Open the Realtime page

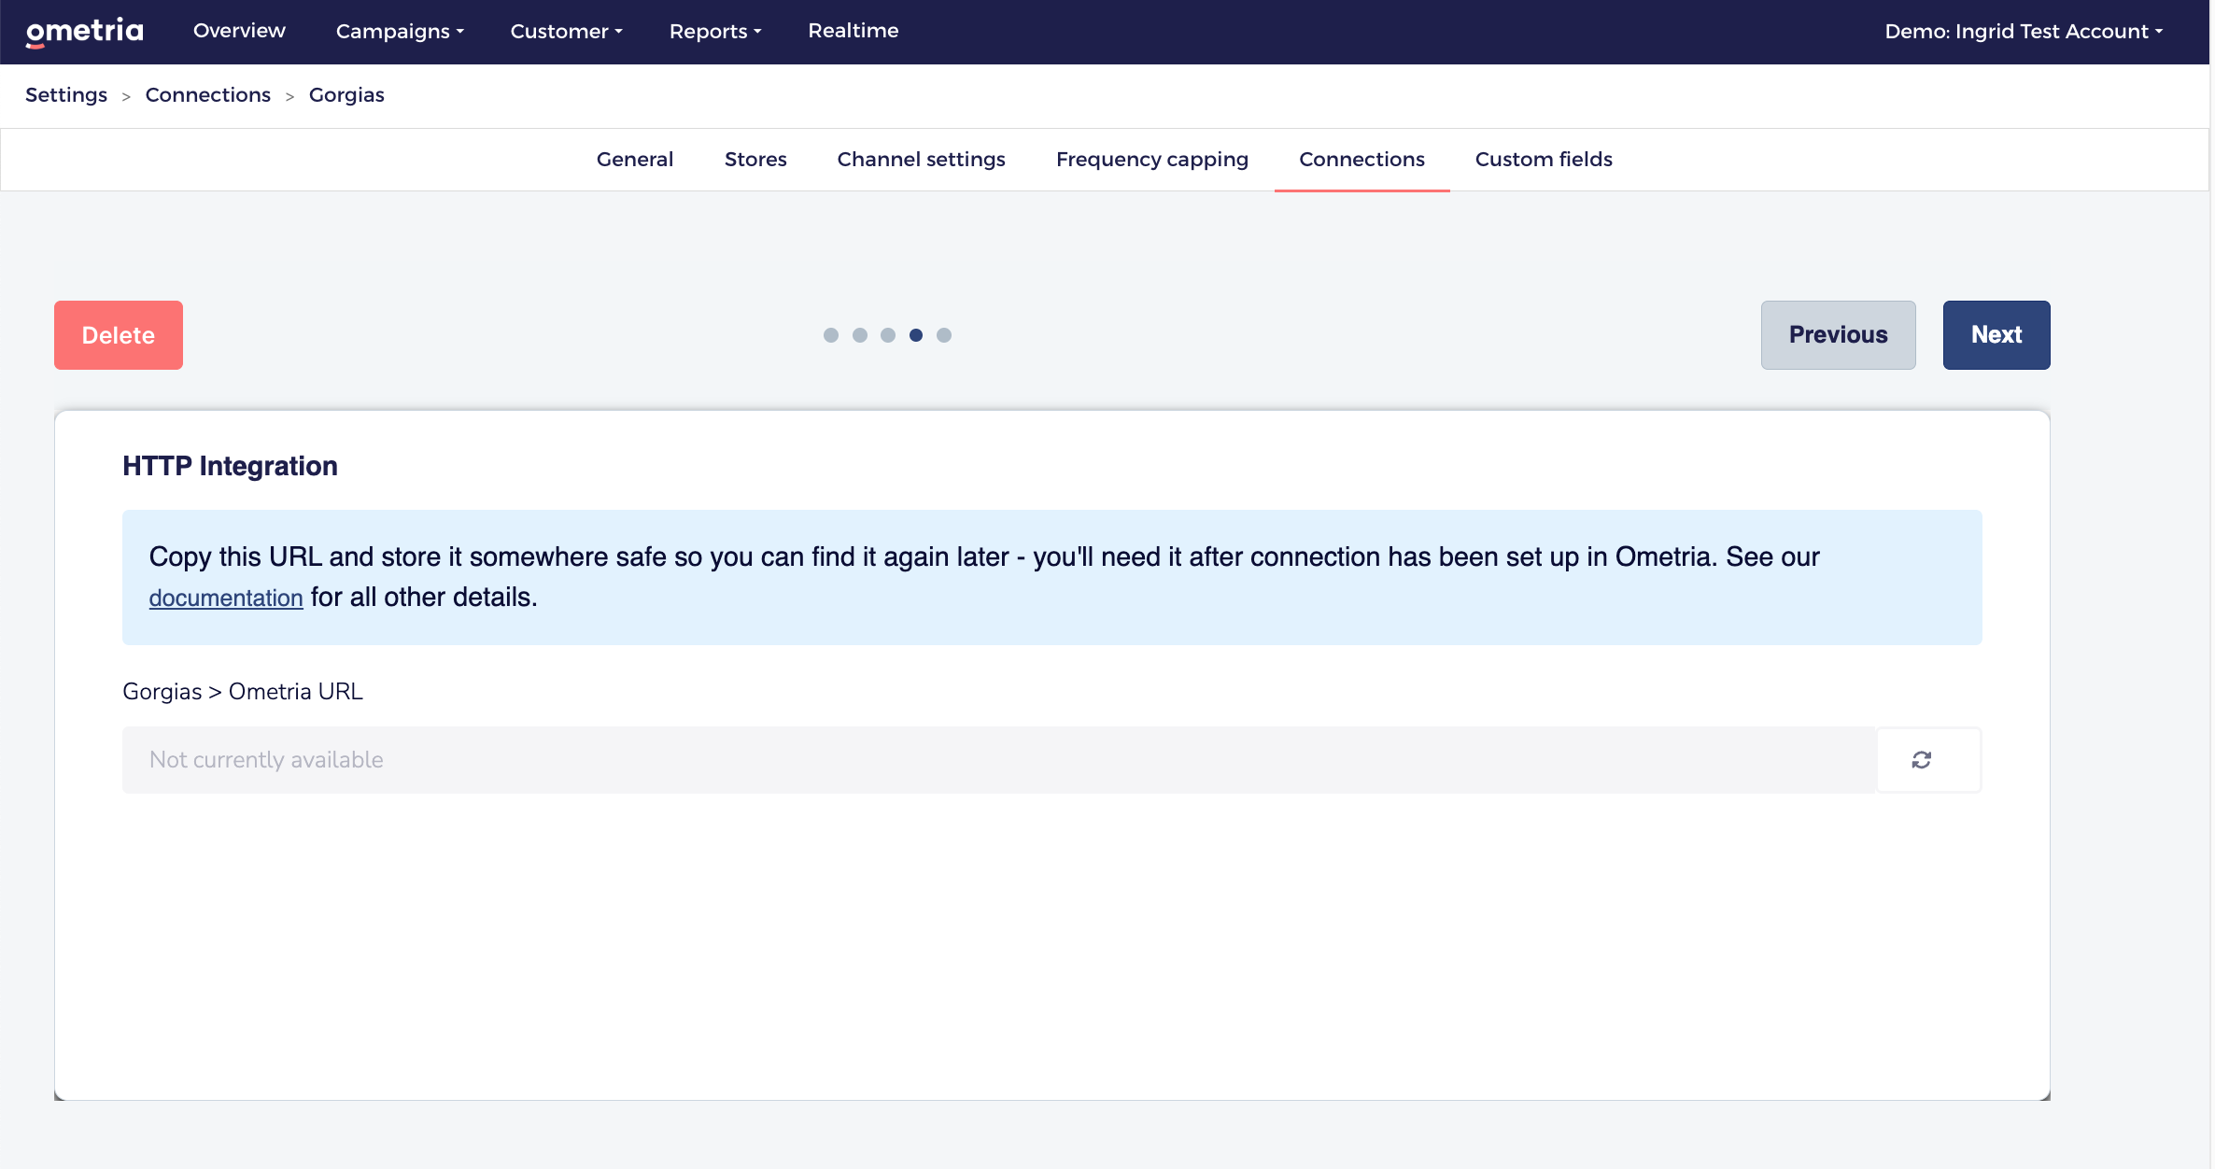pos(854,31)
